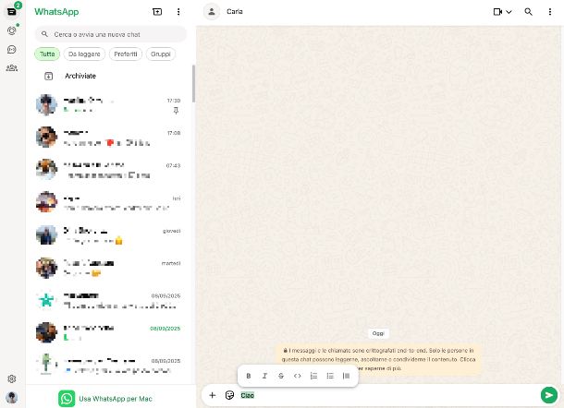Start a video call with Carla
Image resolution: width=564 pixels, height=408 pixels.
coord(497,12)
